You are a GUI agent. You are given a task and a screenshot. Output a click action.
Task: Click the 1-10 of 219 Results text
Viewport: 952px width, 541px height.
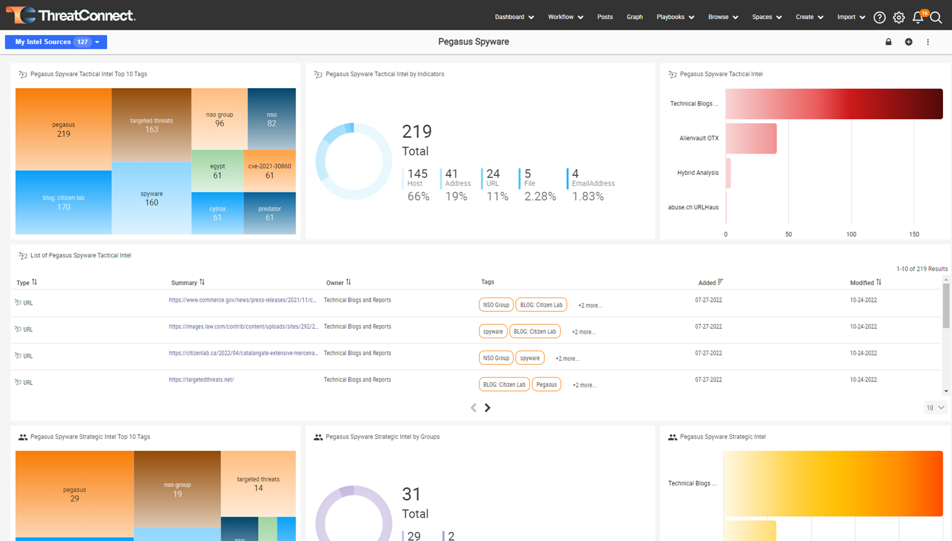click(x=922, y=269)
